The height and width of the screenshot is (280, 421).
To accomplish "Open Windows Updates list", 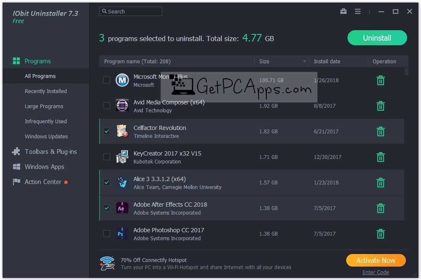I will pos(46,136).
